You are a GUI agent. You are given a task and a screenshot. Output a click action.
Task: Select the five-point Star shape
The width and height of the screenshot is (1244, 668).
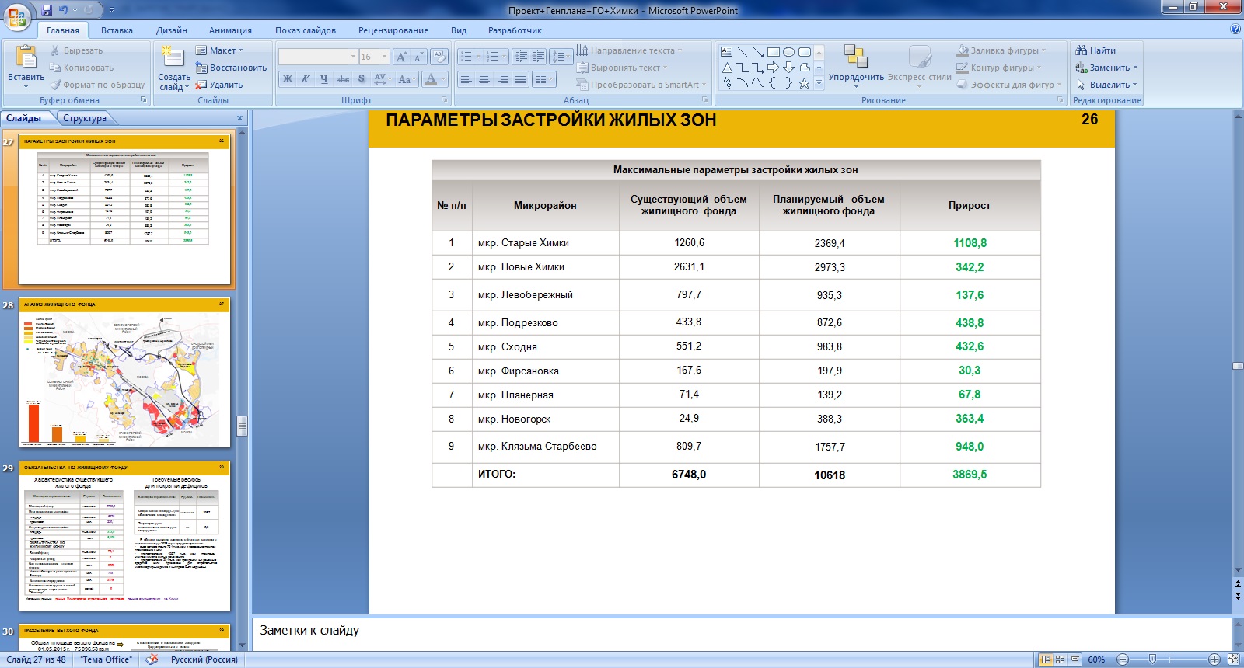coord(804,83)
